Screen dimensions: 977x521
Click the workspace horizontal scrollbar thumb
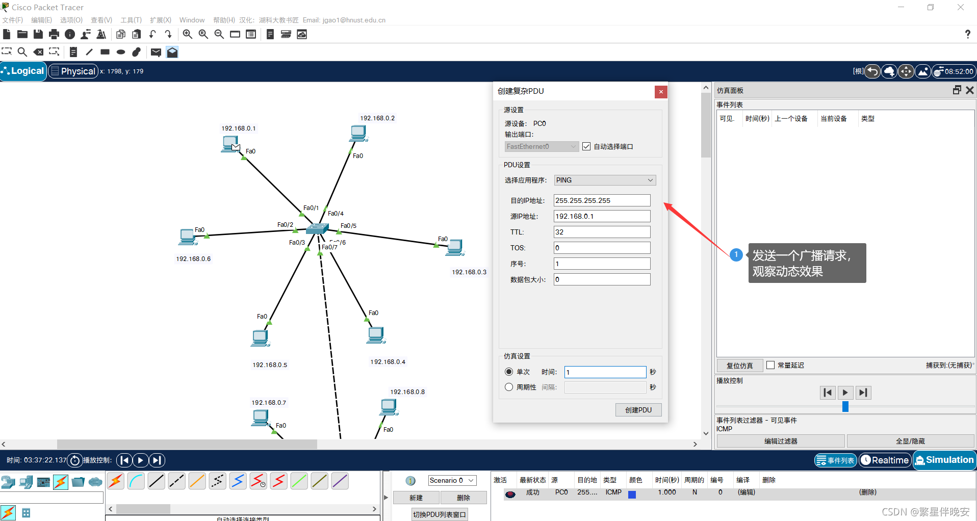(187, 445)
